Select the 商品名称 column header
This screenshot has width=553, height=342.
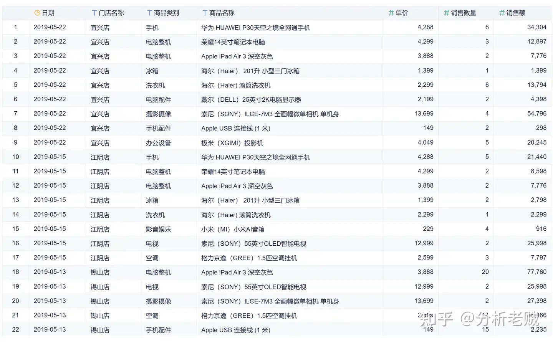point(290,13)
